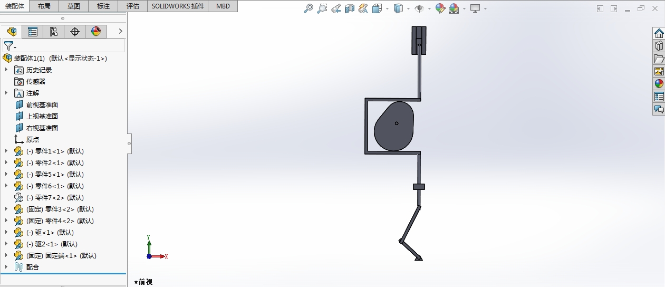Click the Apply Scene icon

454,8
